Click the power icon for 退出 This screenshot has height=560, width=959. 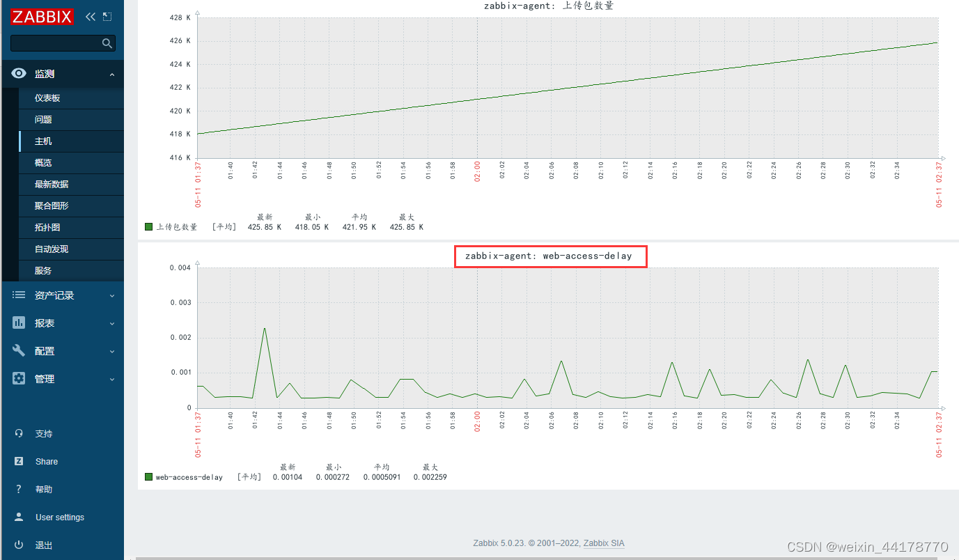coord(19,545)
